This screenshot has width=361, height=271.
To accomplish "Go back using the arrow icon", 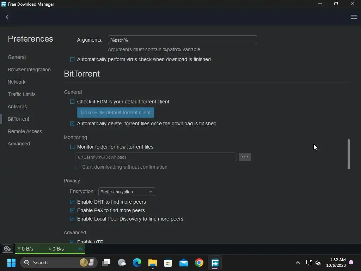I will pos(7,17).
